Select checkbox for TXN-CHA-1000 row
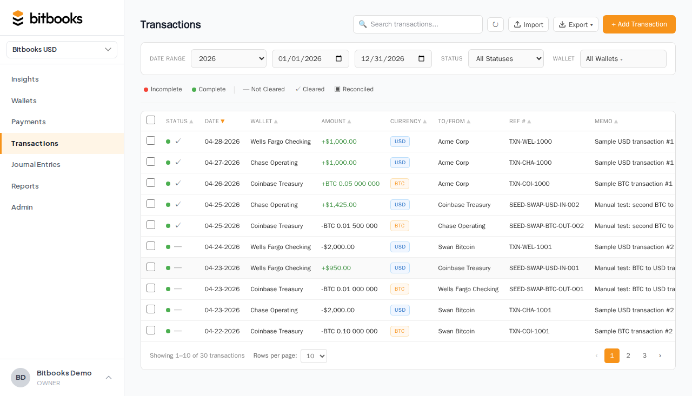 click(x=151, y=162)
